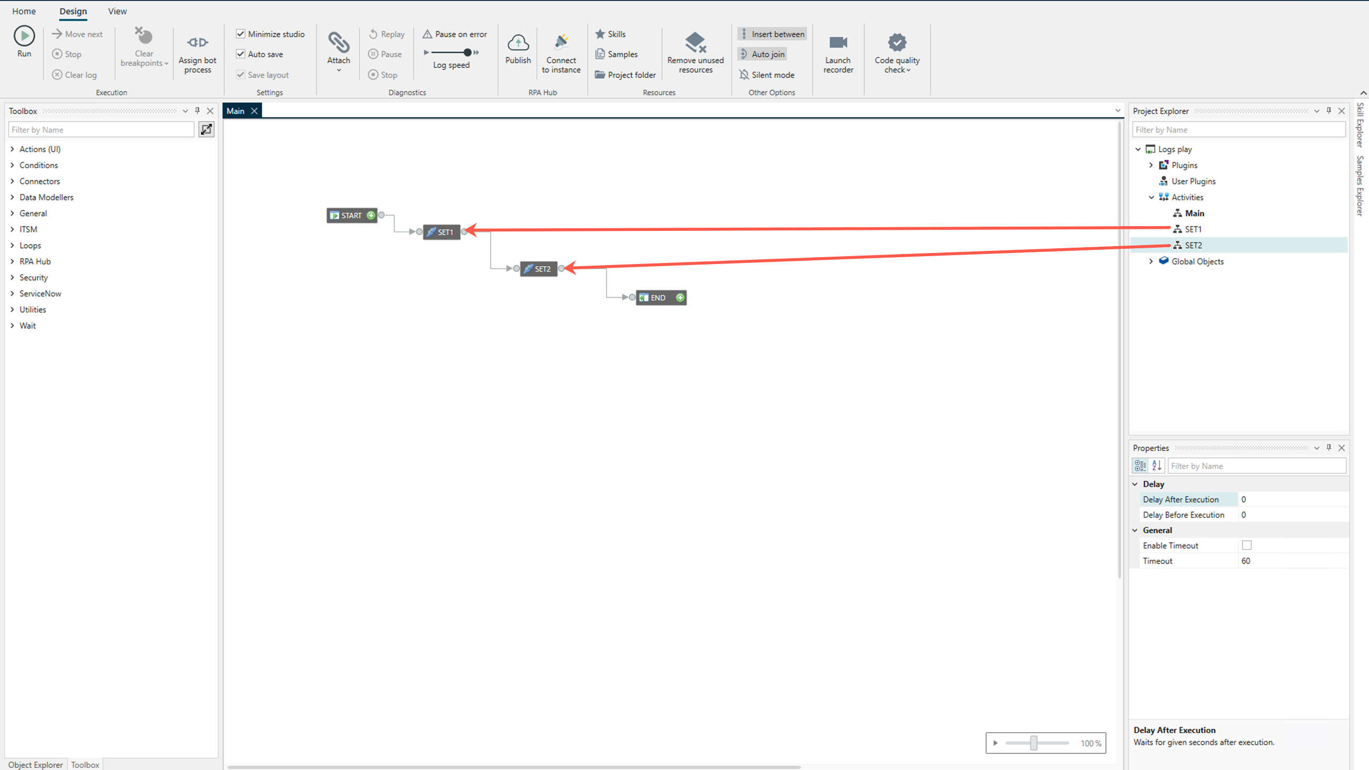The width and height of the screenshot is (1369, 770).
Task: Toggle Auto join option
Action: pyautogui.click(x=761, y=54)
